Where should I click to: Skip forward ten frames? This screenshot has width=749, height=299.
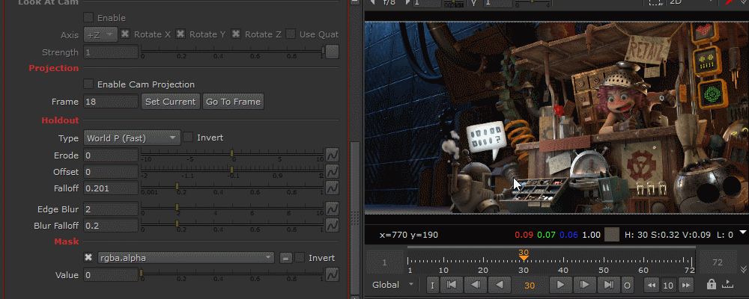click(686, 285)
